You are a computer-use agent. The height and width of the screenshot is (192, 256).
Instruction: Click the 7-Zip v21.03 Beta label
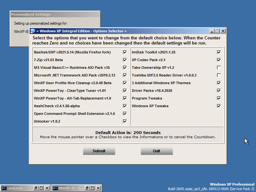[48, 60]
